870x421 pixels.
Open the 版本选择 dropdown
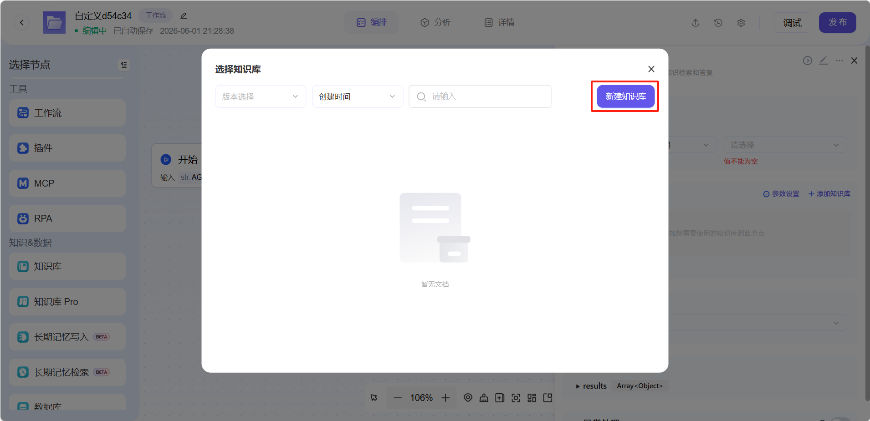click(x=261, y=96)
